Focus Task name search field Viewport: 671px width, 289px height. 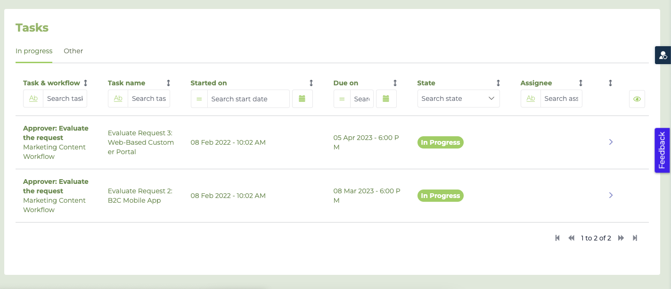click(x=149, y=99)
